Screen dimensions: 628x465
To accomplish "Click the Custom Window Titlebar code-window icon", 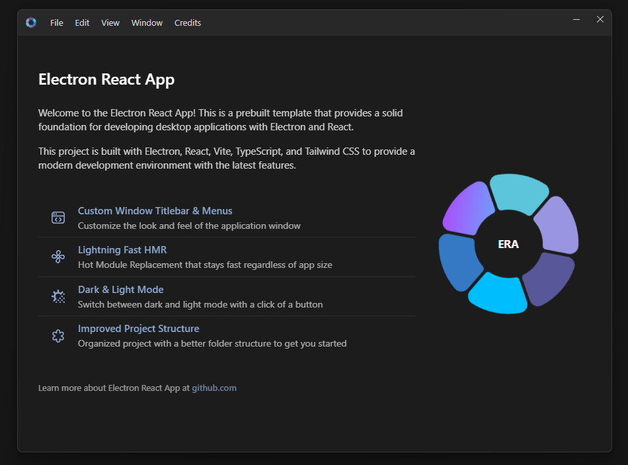I will click(58, 218).
